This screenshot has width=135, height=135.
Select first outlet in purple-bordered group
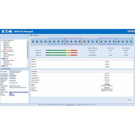pos(101,41)
